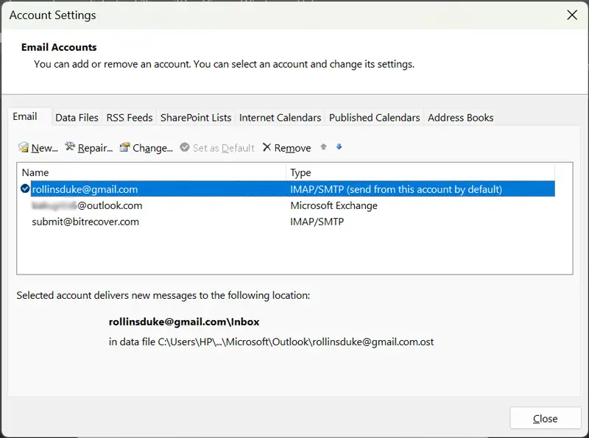The image size is (589, 438).
Task: Click the Set as Default checkmark icon
Action: coord(185,147)
